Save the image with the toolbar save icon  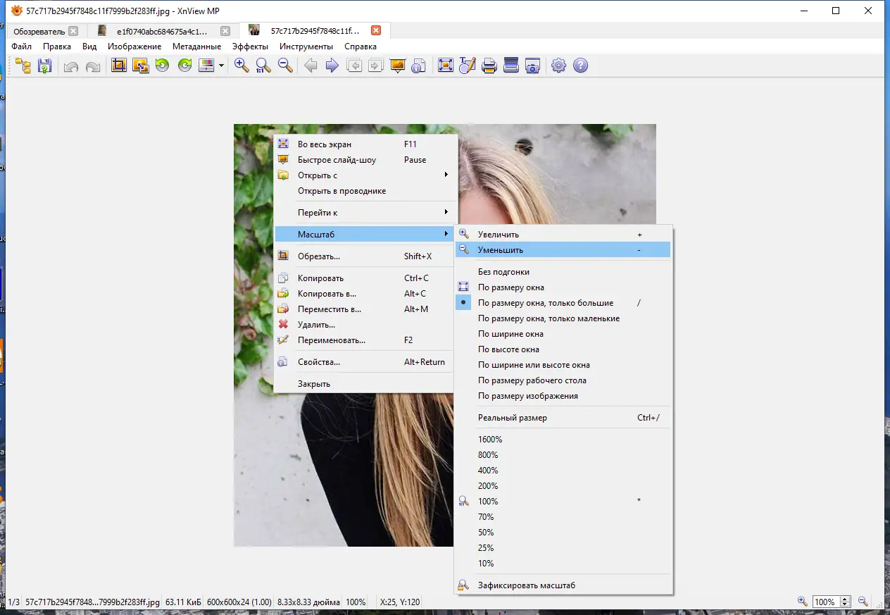(44, 65)
